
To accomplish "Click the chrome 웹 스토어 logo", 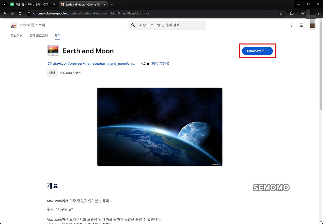I will coord(28,25).
